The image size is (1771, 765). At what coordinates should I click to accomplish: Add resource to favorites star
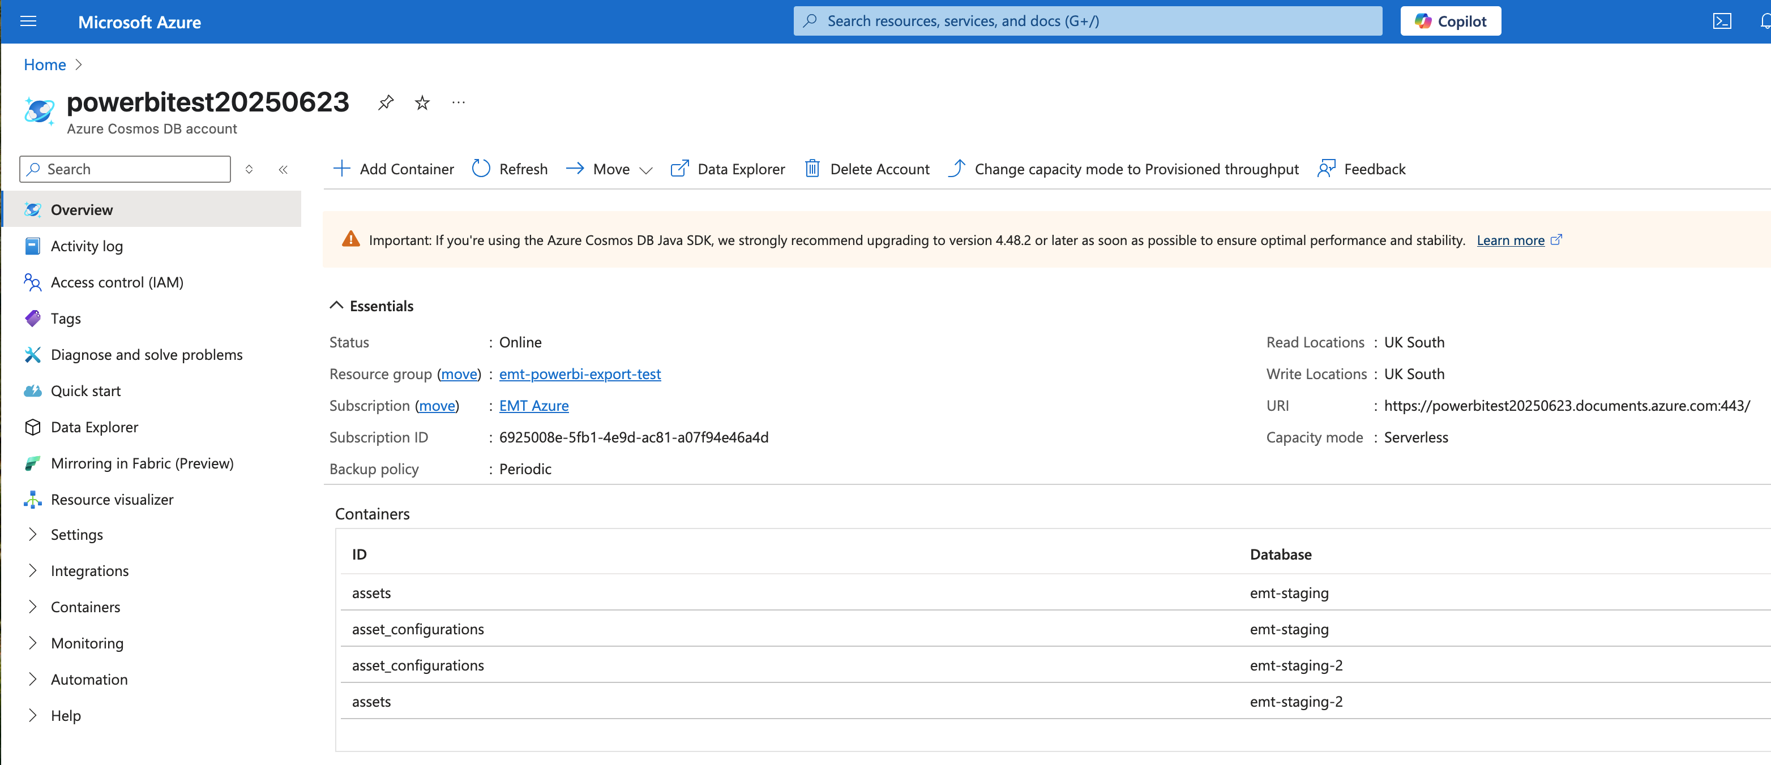click(422, 103)
